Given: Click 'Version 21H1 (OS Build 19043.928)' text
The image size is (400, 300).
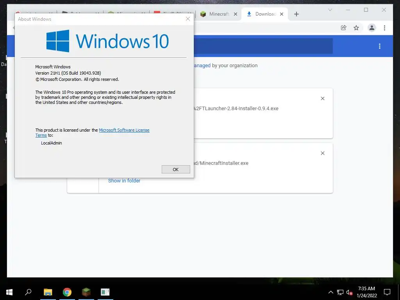Looking at the screenshot, I should coord(68,73).
